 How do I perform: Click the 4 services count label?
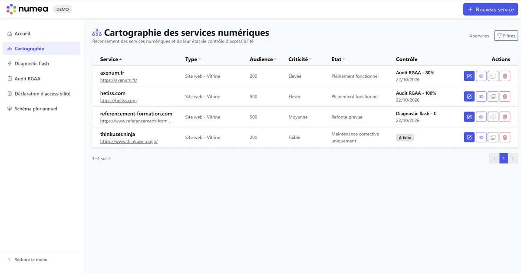[479, 36]
